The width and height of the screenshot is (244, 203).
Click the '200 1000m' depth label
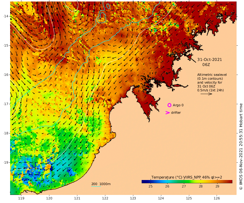101,184
